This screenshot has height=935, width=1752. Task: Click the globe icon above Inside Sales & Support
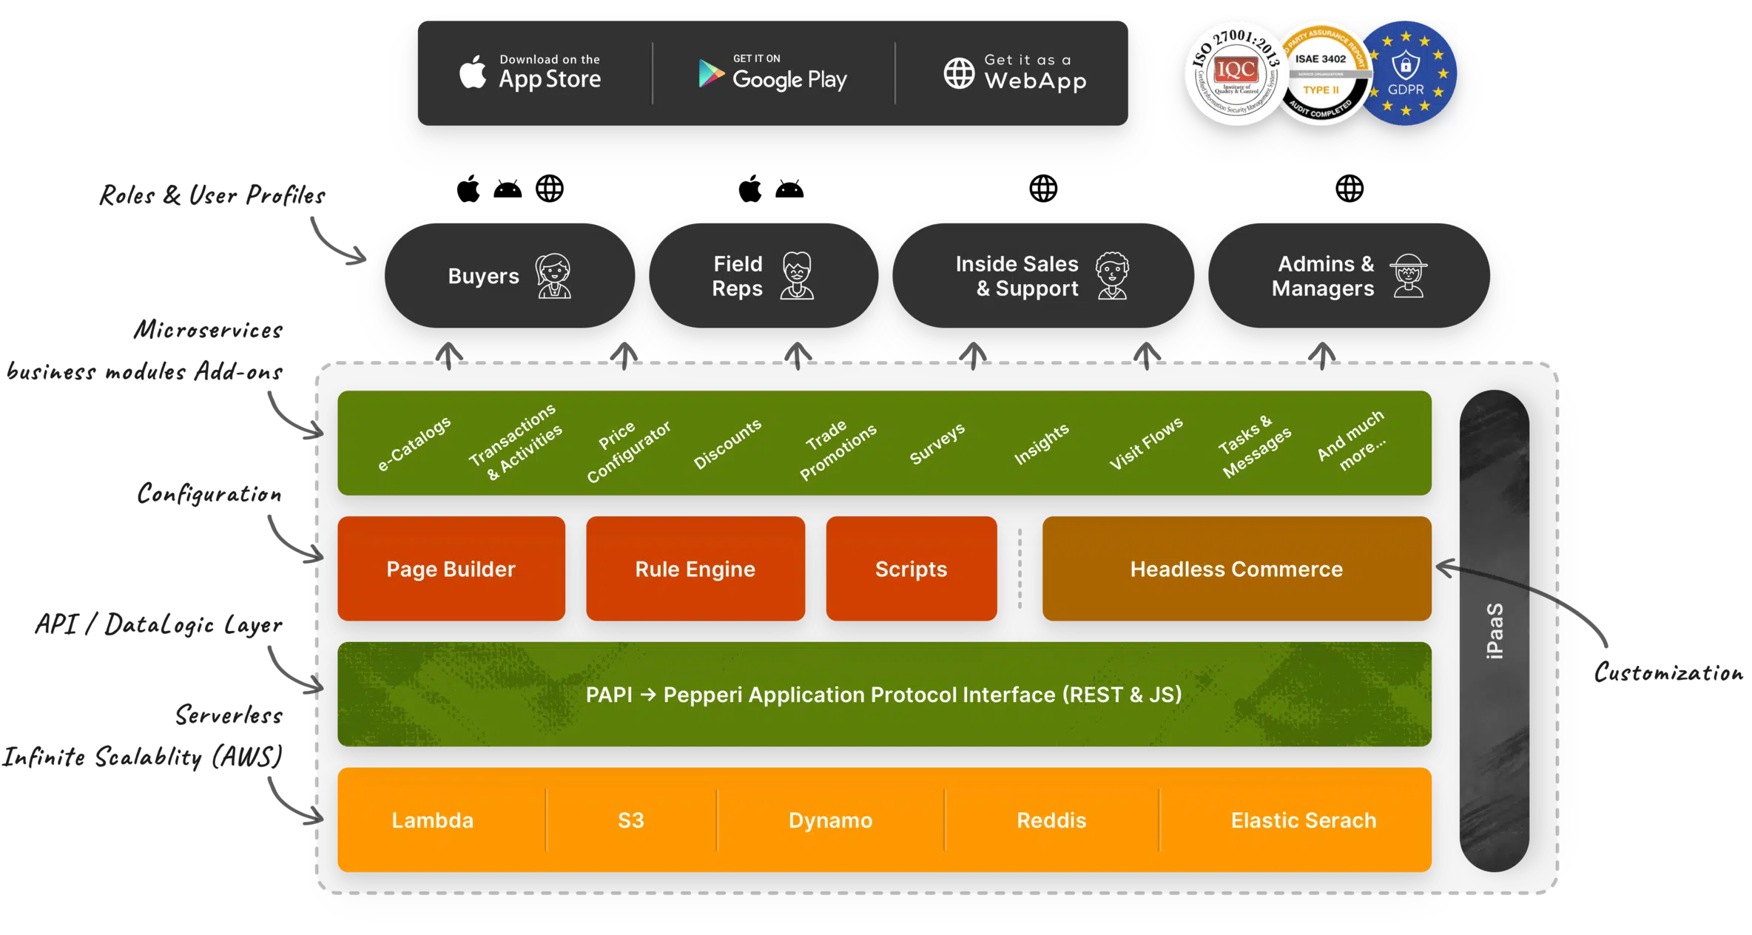(1043, 189)
